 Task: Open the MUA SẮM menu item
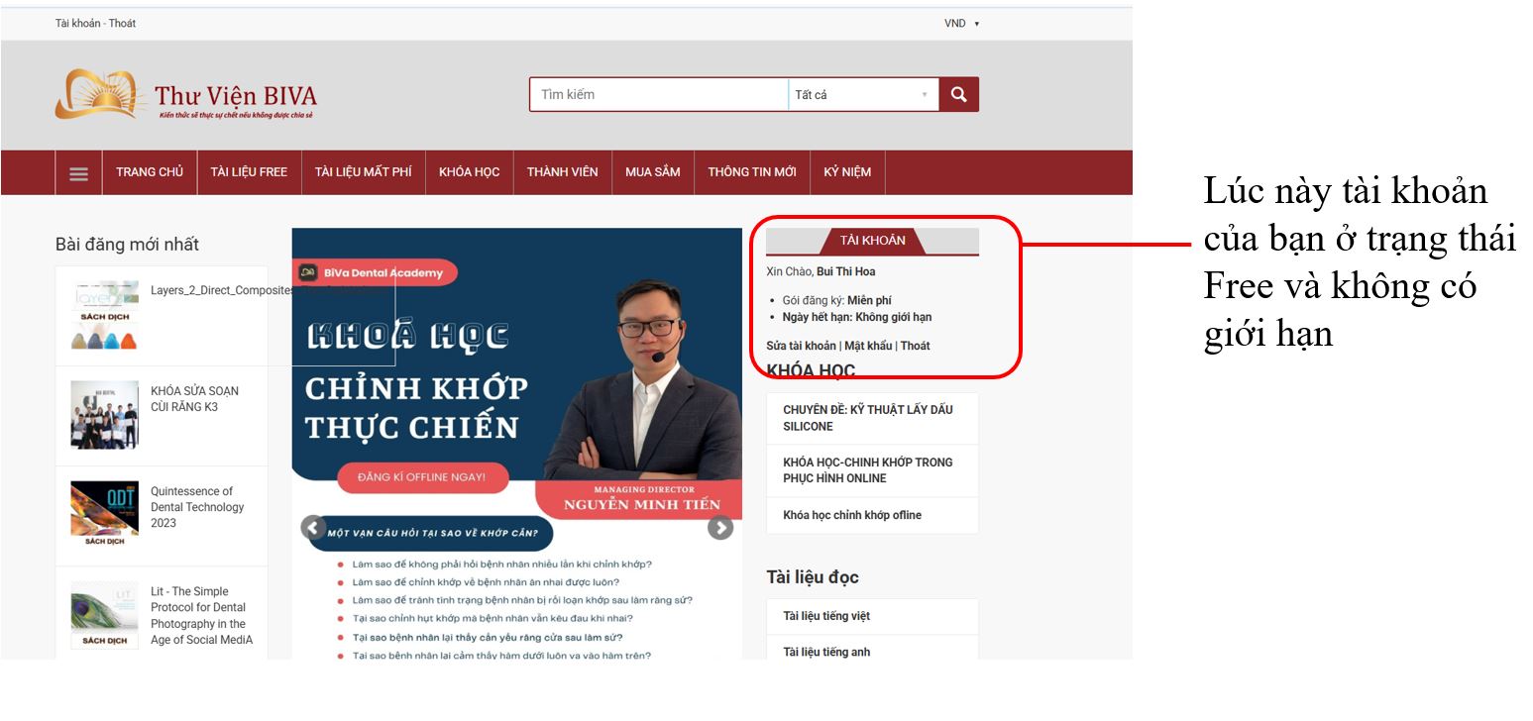pyautogui.click(x=653, y=172)
